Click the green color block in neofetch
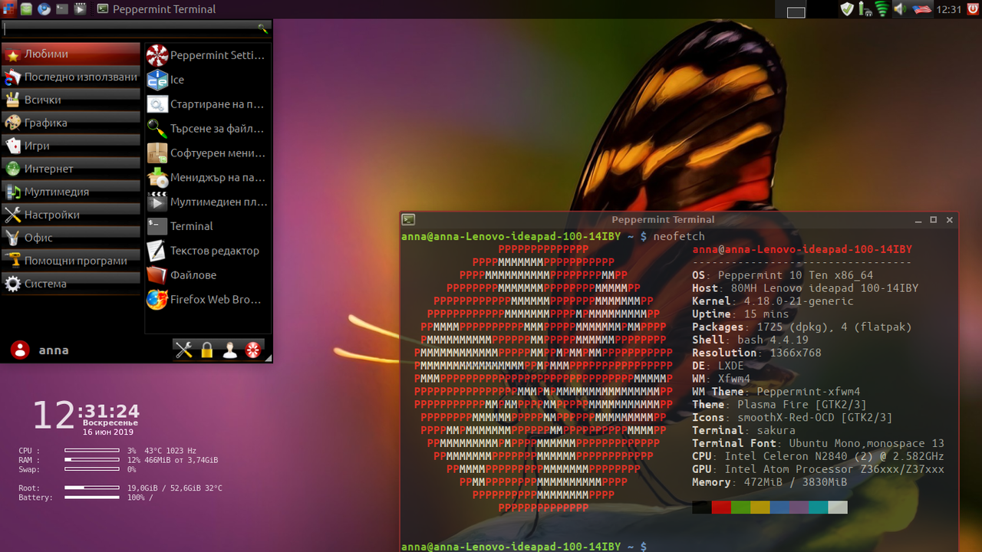 [740, 507]
